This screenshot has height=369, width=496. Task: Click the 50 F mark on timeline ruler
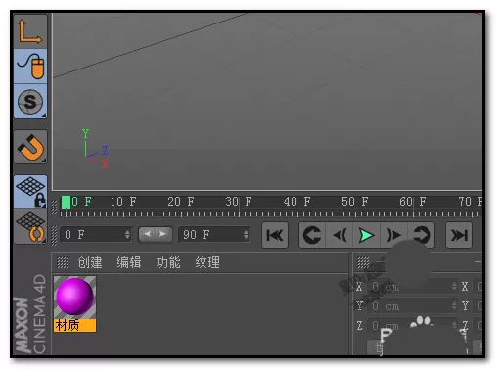pos(355,202)
